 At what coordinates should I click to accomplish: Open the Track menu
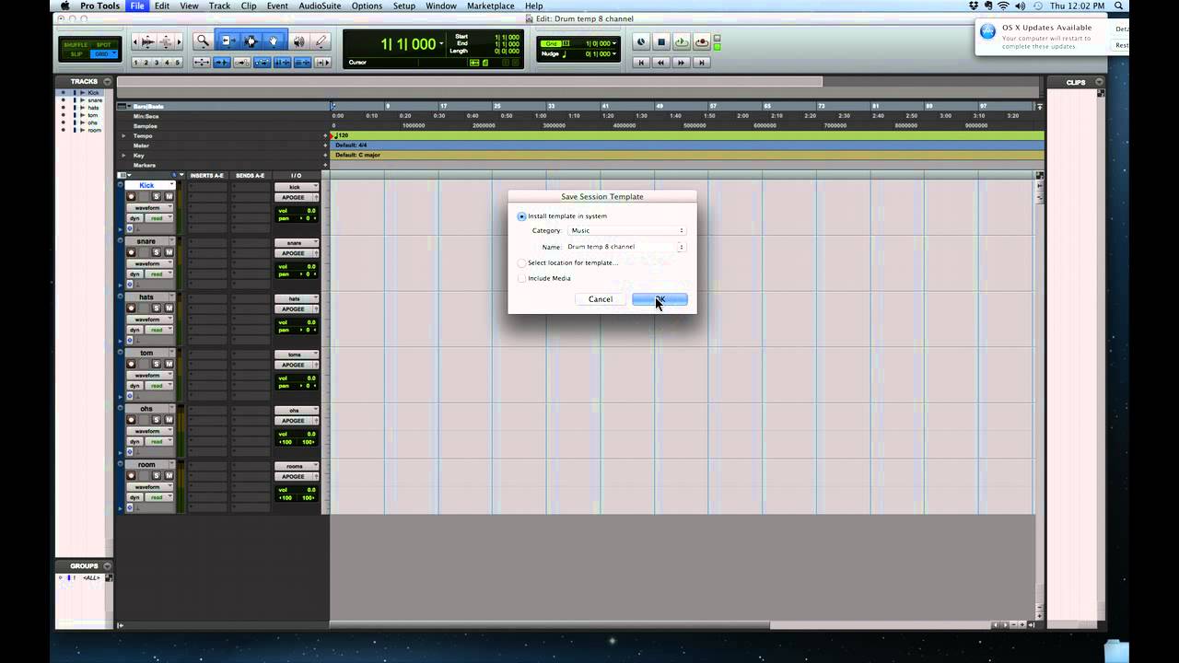coord(219,6)
